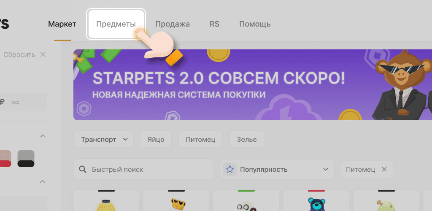Click the star icon beside Популярность
The width and height of the screenshot is (432, 211).
230,170
